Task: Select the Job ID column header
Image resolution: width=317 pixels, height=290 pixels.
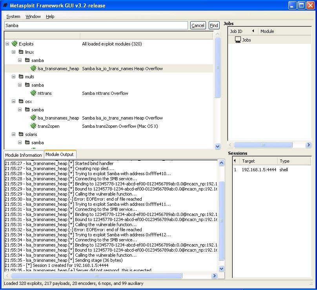Action: click(x=242, y=31)
